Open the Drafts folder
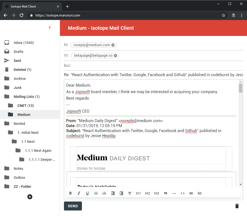This screenshot has height=216, width=247. 30,52
